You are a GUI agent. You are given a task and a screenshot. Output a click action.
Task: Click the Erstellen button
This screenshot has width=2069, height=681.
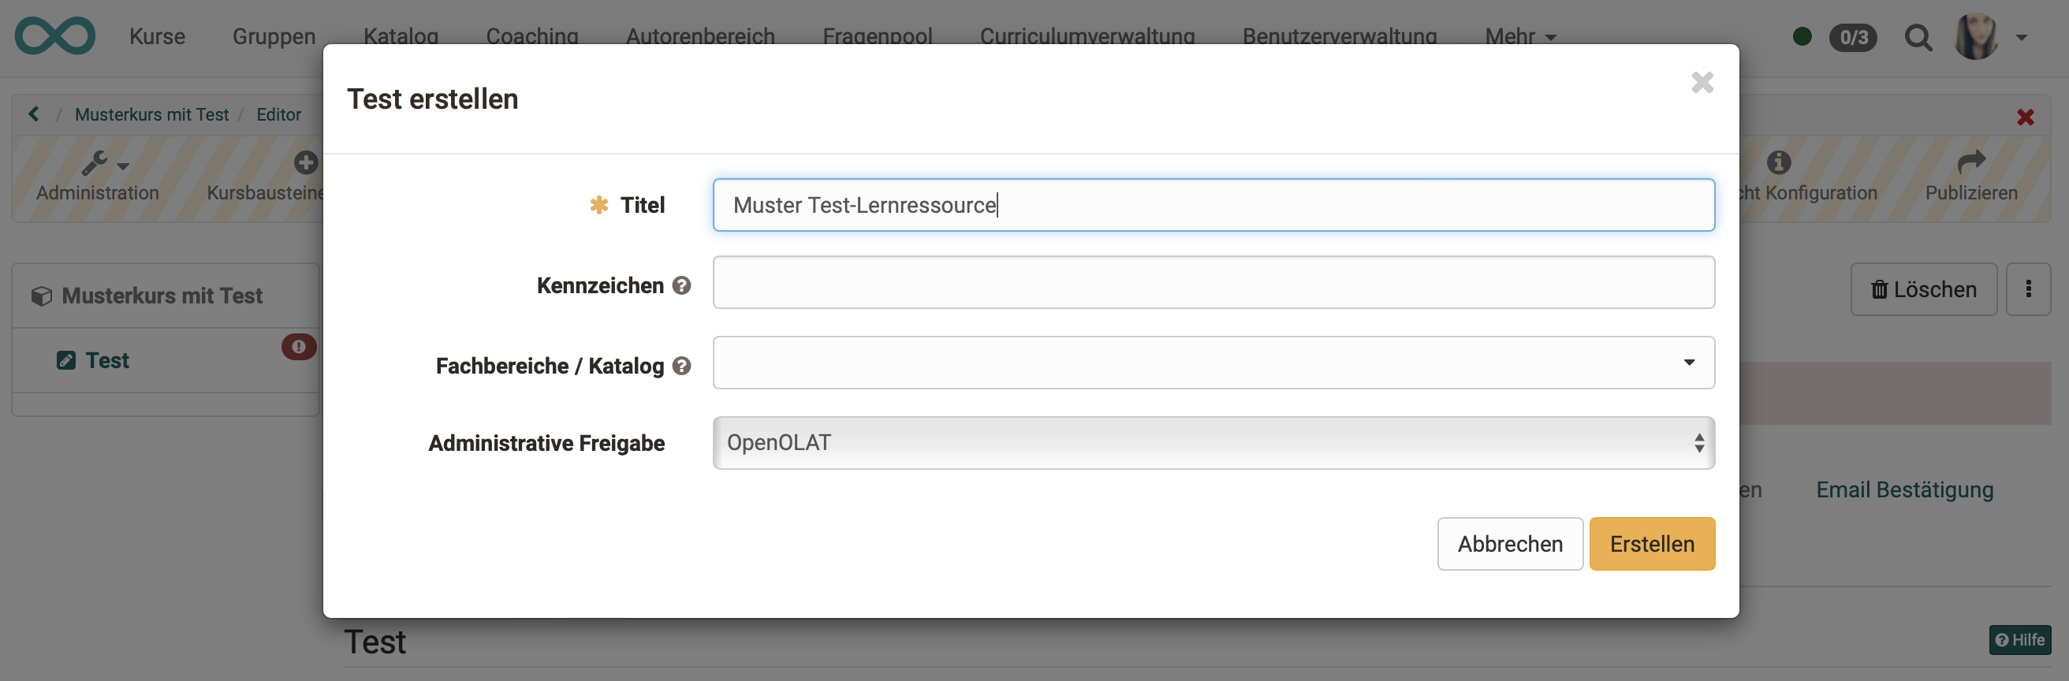click(x=1651, y=544)
